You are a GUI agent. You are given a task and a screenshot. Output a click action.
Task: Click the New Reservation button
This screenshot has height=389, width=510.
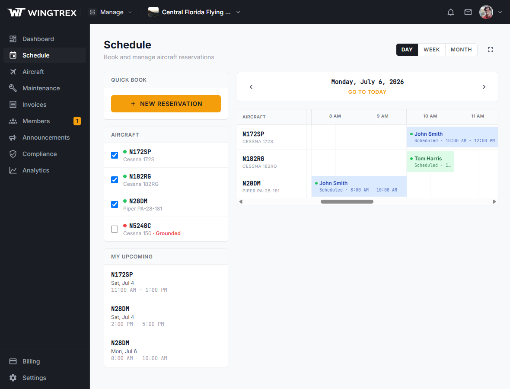pos(166,104)
